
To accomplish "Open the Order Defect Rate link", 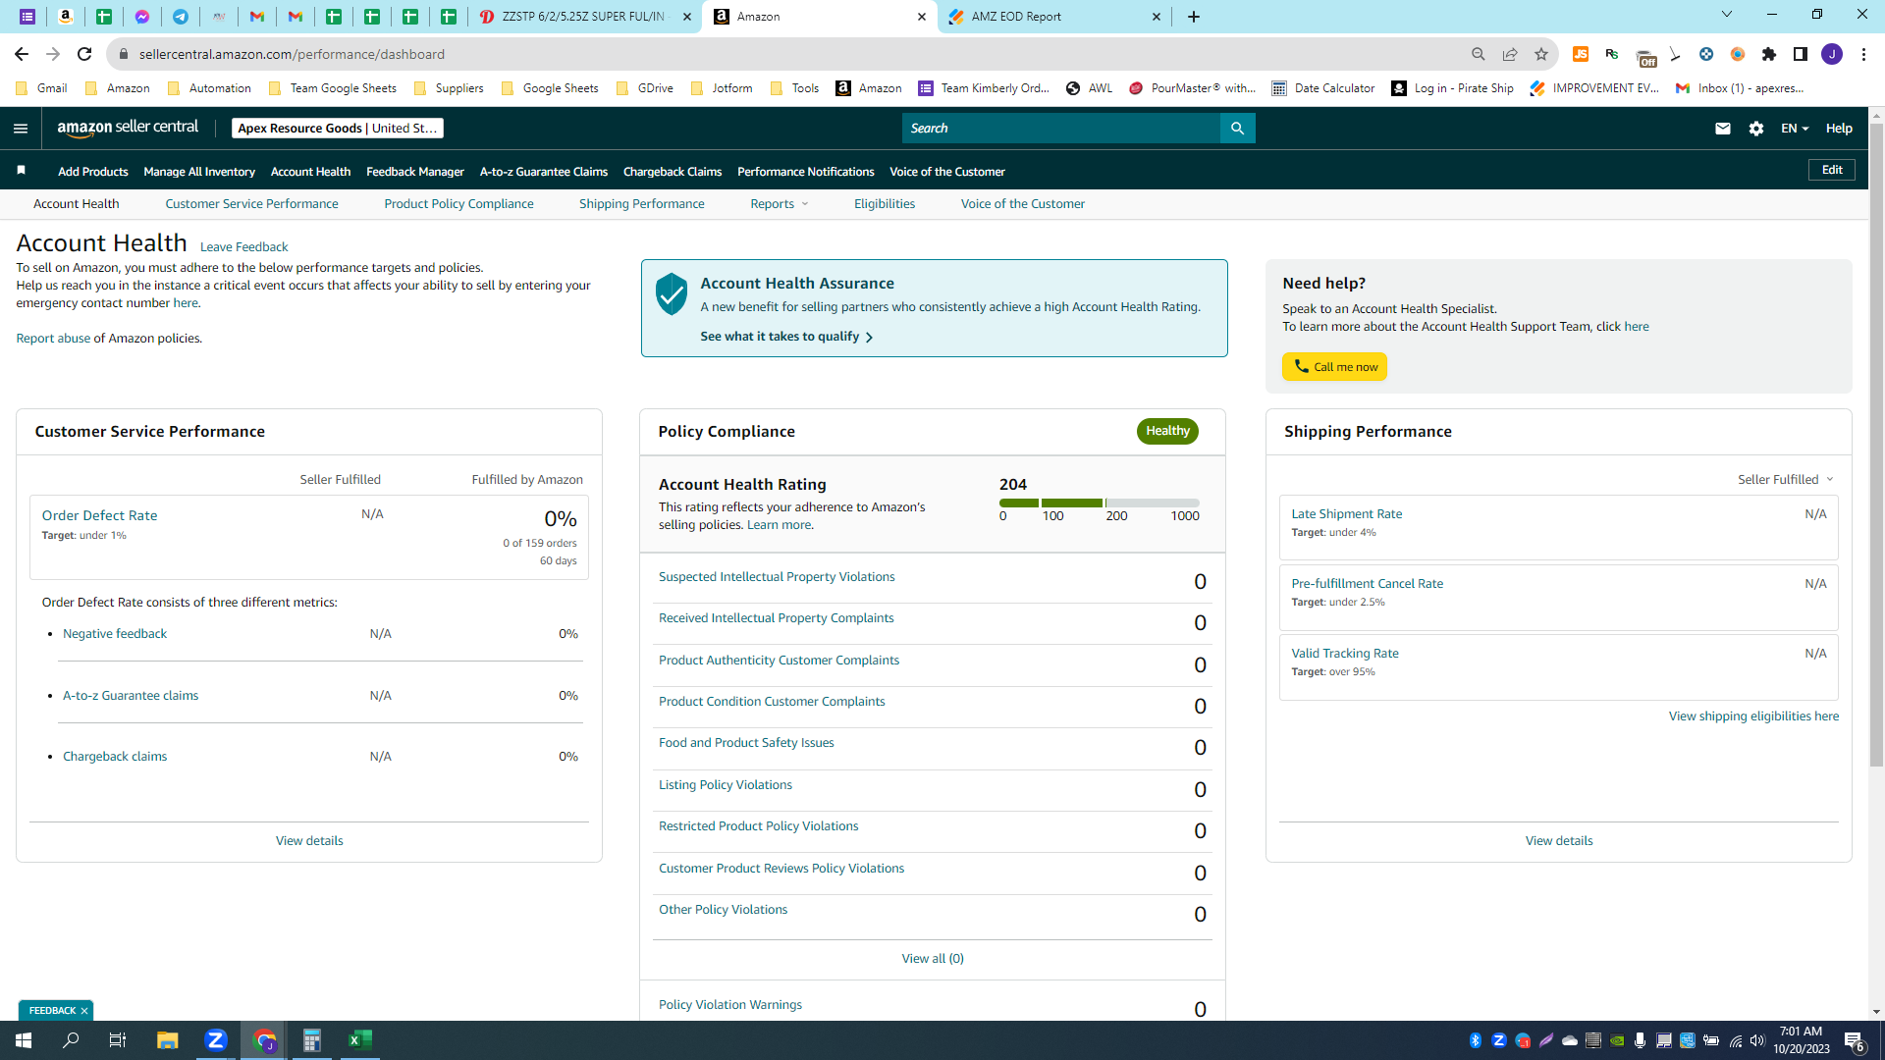I will (99, 515).
